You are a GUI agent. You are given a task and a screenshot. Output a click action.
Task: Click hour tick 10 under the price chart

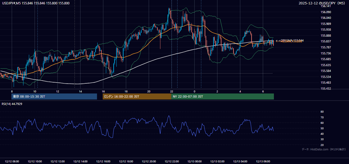coord(35,91)
